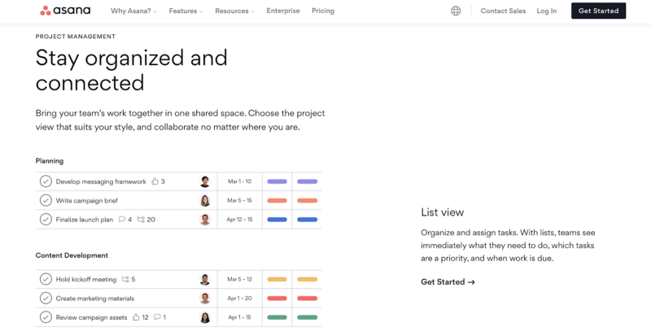Image resolution: width=651 pixels, height=336 pixels.
Task: Go to the Enterprise page
Action: pyautogui.click(x=283, y=11)
